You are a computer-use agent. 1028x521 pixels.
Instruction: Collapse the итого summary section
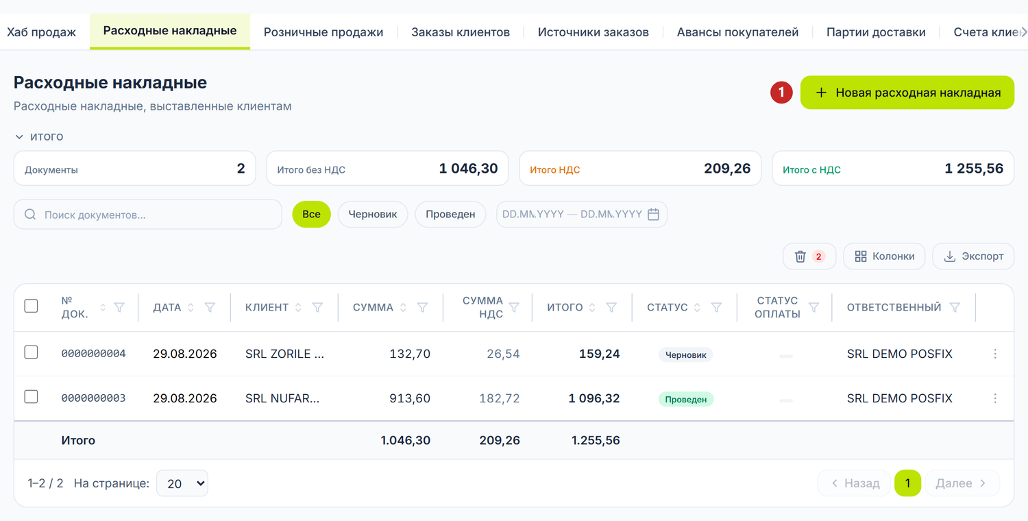coord(39,136)
